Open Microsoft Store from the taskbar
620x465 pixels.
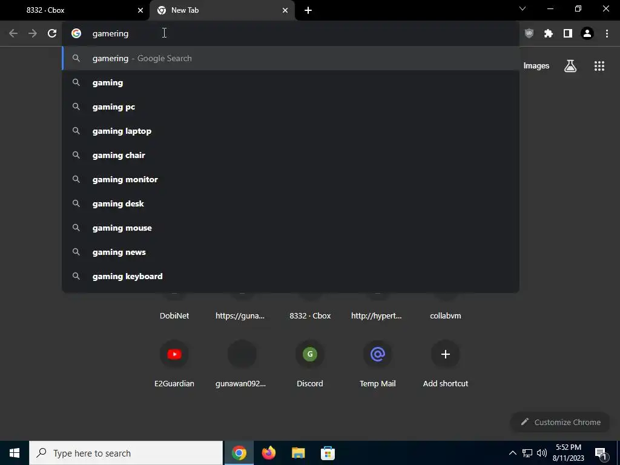coord(328,453)
